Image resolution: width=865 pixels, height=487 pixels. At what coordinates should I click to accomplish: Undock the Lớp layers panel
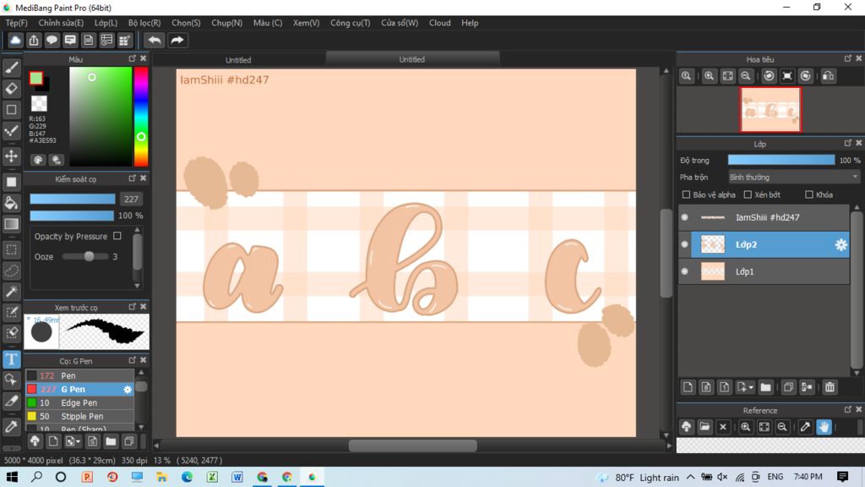[847, 143]
